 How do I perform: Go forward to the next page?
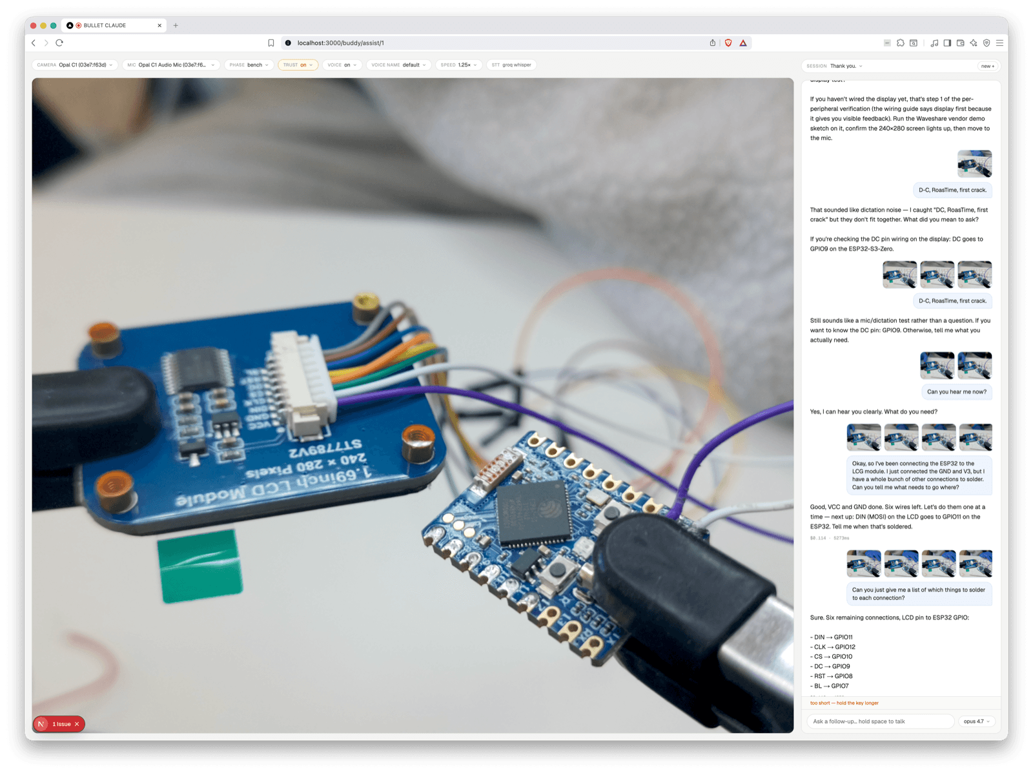pyautogui.click(x=46, y=43)
